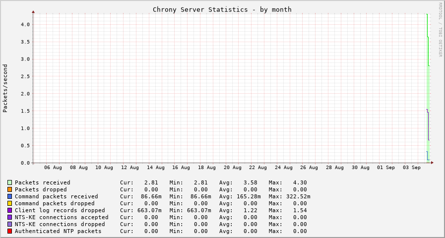
Task: Click the '22 Aug' x-axis date label
Action: 258,168
